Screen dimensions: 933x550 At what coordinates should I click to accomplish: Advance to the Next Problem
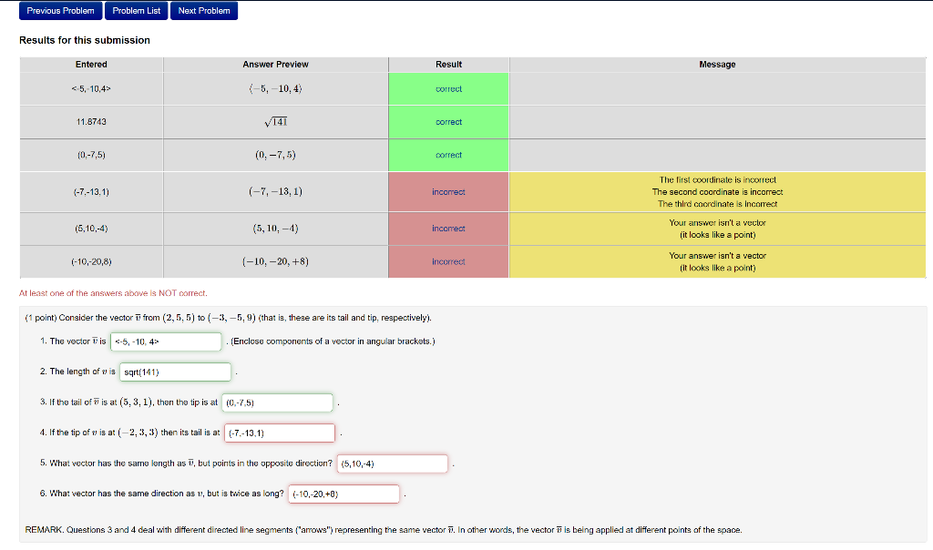(204, 11)
